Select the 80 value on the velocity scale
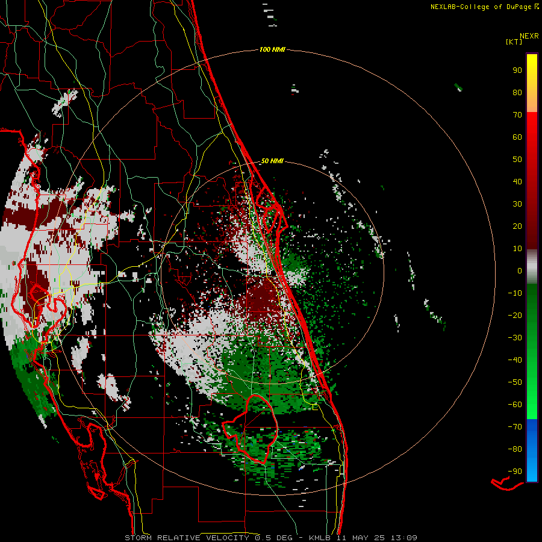542x542 pixels. point(517,93)
